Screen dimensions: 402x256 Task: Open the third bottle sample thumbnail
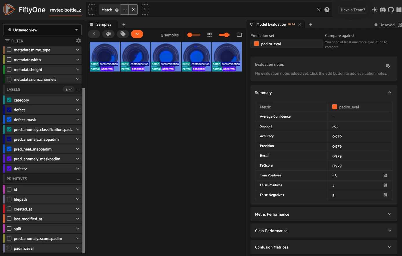coord(166,57)
